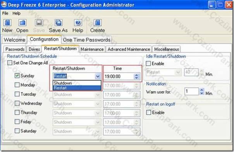Image resolution: width=234 pixels, height=152 pixels.
Task: Check the Saturday checkbox
Action: [17, 131]
